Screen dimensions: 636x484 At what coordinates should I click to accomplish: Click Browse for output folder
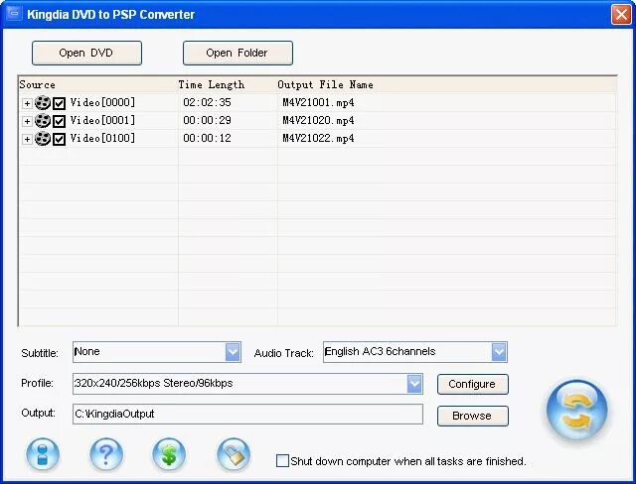(x=473, y=416)
